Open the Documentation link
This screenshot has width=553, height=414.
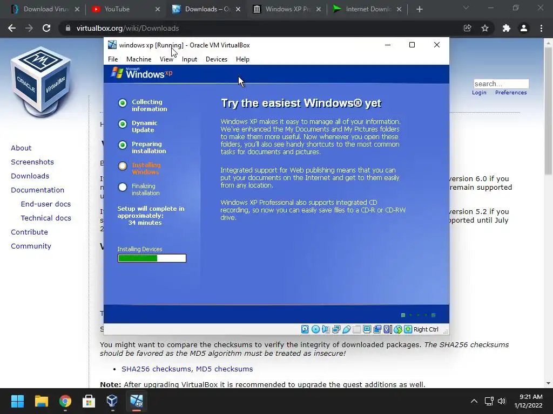pyautogui.click(x=37, y=190)
